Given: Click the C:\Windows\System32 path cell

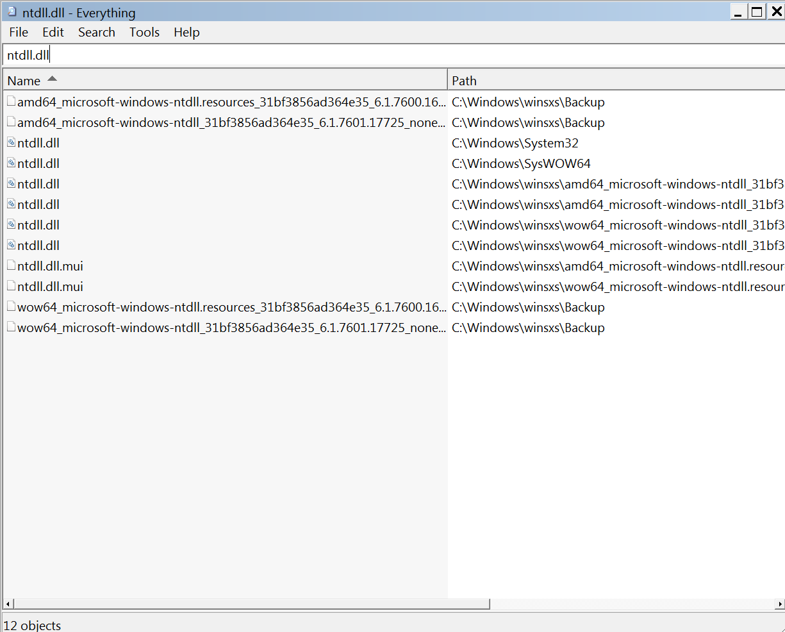Looking at the screenshot, I should tap(515, 143).
